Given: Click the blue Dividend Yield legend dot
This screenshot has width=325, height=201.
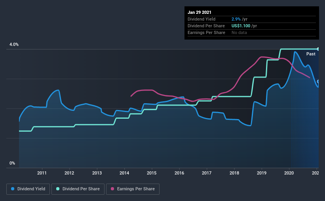Looking at the screenshot, I should pyautogui.click(x=13, y=189).
